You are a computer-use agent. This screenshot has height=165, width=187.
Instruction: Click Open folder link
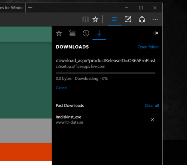pyautogui.click(x=148, y=47)
